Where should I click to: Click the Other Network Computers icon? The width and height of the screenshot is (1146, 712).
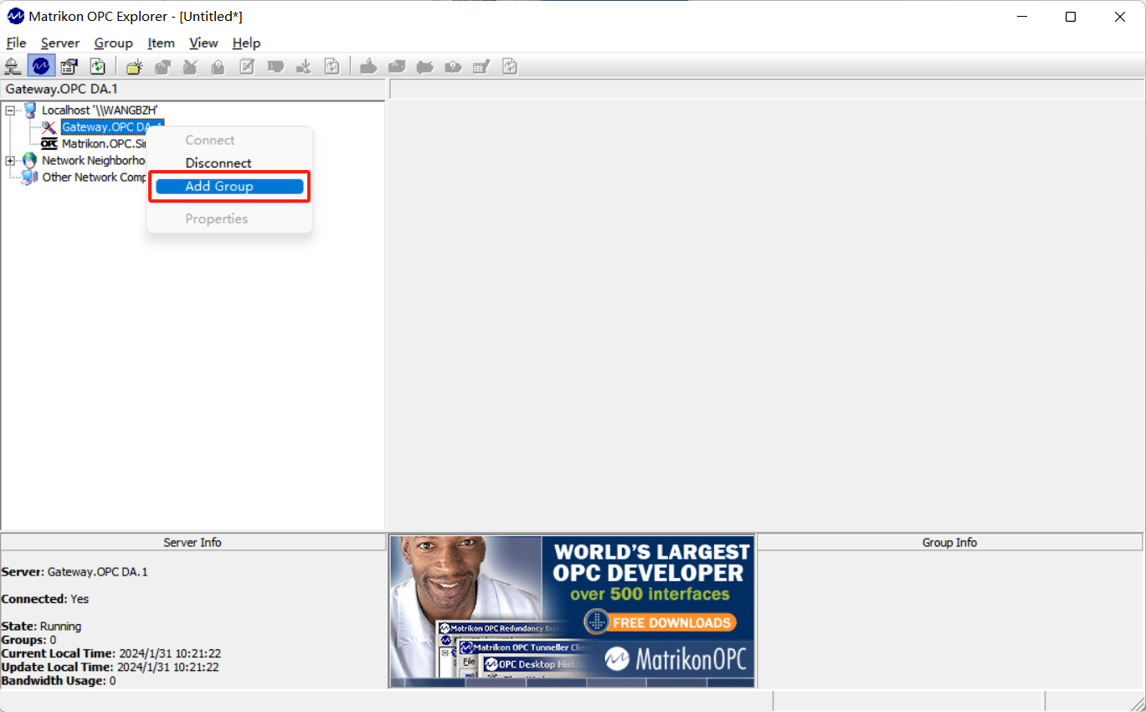30,177
